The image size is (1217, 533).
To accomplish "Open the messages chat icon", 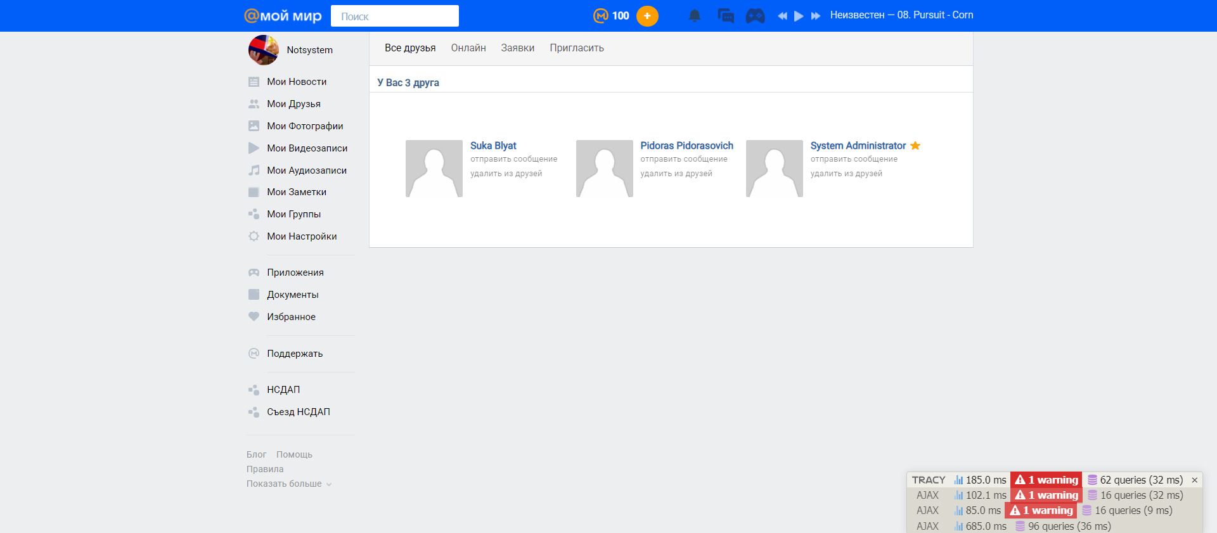I will tap(725, 16).
